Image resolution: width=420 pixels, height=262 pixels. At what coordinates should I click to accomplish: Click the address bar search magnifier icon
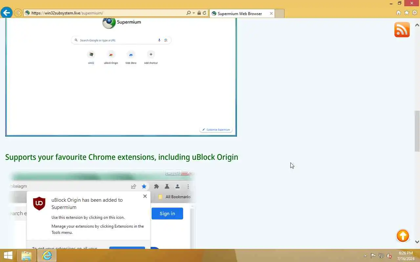188,13
